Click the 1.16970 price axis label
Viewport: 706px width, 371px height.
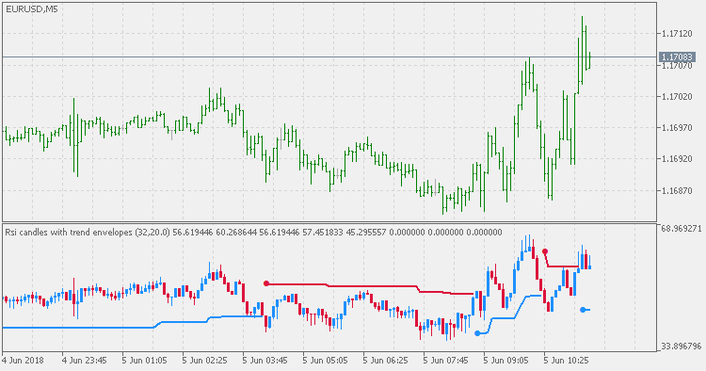tap(677, 128)
